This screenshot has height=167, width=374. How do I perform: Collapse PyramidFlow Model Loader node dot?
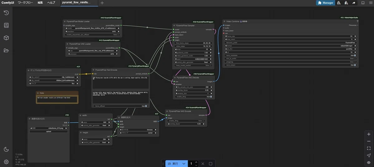click(x=65, y=21)
